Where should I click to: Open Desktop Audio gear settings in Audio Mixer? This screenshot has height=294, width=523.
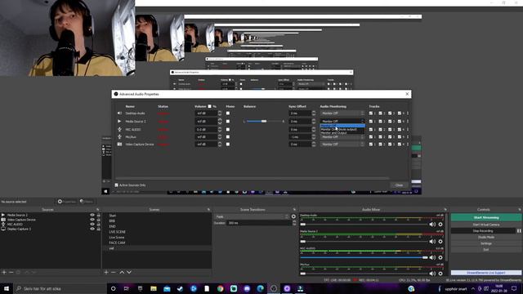point(440,225)
